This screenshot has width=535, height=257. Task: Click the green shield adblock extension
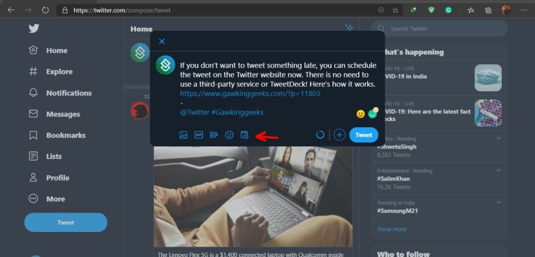pos(431,10)
